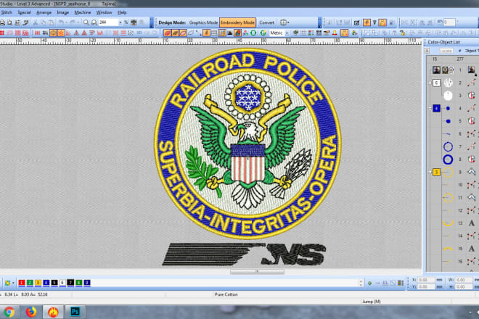Select green thread color 2
The width and height of the screenshot is (479, 319).
(30, 283)
